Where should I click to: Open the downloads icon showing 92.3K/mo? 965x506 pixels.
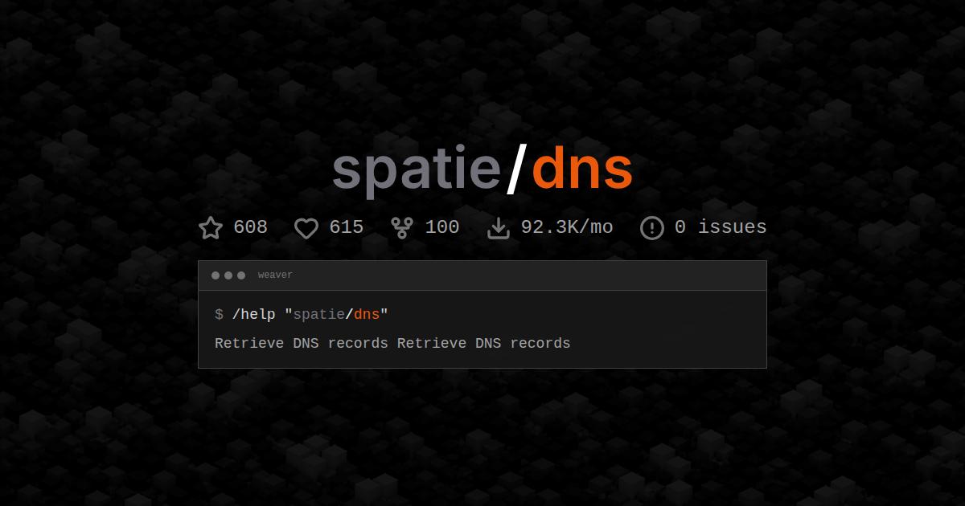pos(499,227)
